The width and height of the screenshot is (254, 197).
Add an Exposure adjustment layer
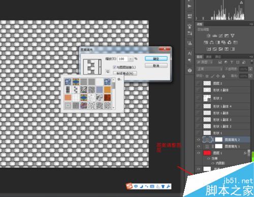227,36
